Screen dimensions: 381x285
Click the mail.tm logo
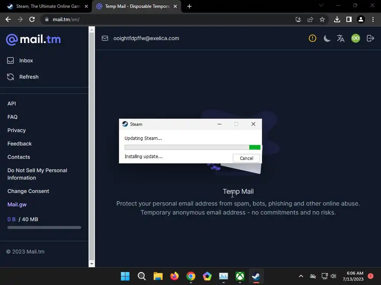pos(33,39)
